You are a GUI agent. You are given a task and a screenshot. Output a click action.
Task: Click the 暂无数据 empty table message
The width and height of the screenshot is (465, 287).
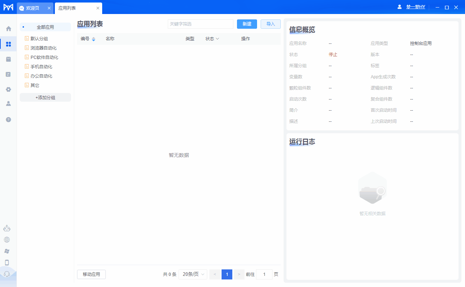(x=179, y=155)
